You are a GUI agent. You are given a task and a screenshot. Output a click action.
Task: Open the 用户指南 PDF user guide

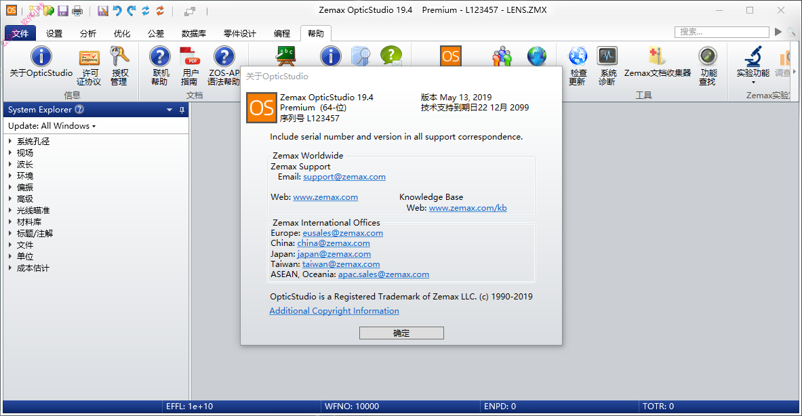(x=190, y=66)
